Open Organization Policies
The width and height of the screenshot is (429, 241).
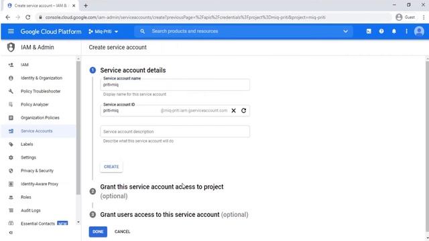point(40,118)
